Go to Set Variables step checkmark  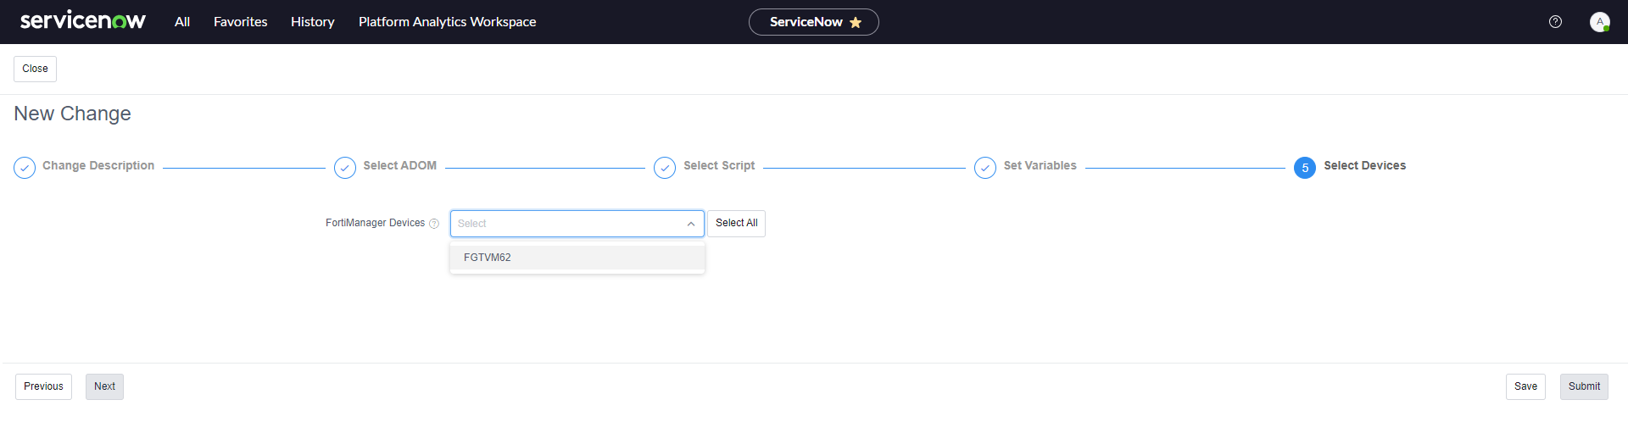tap(985, 168)
